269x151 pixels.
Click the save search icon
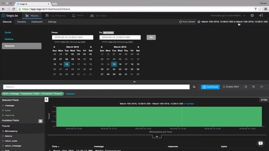253,87
